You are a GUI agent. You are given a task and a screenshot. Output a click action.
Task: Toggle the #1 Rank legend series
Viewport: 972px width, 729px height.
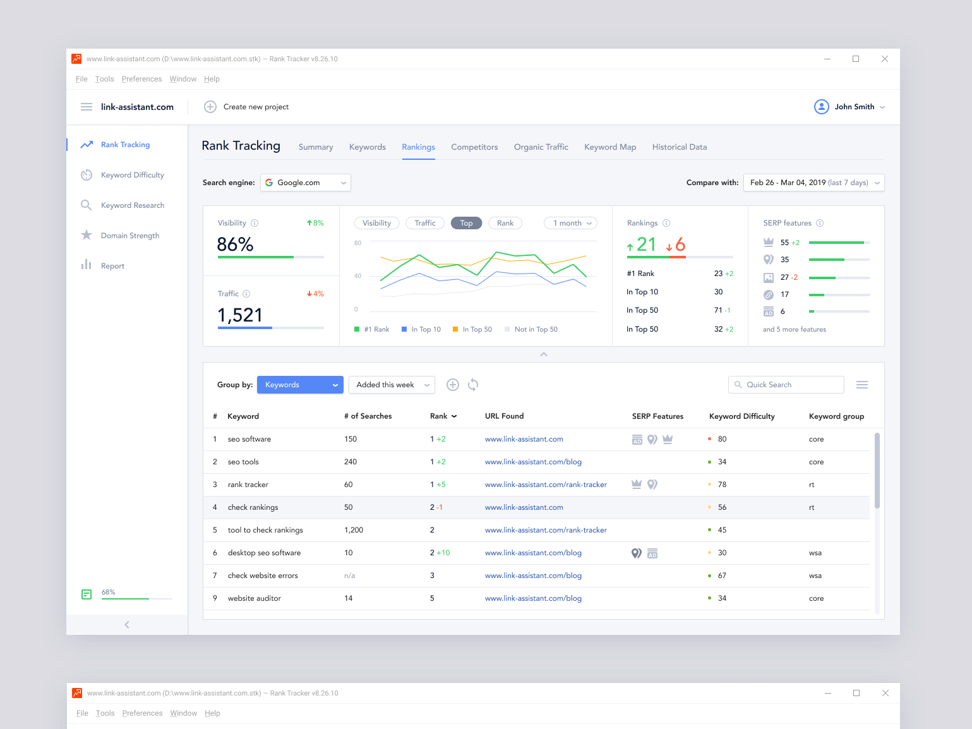coord(372,329)
